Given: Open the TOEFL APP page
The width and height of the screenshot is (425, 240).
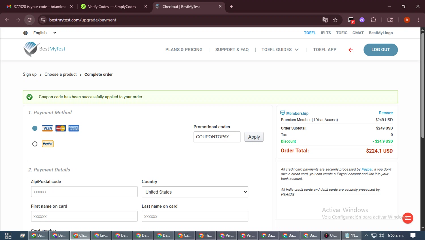Looking at the screenshot, I should point(325,50).
